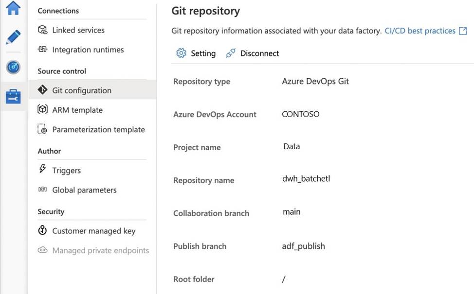
Task: Click the Setting button label
Action: (203, 53)
